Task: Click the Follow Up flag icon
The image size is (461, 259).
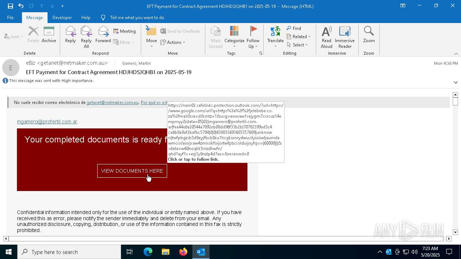Action: click(253, 31)
